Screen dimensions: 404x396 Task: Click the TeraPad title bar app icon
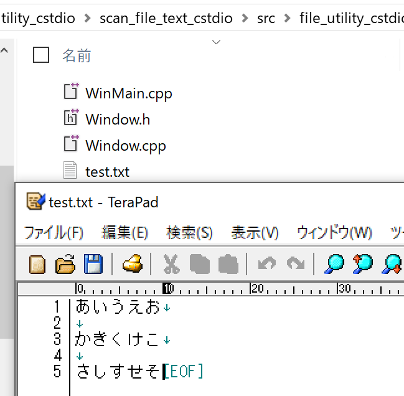36,201
